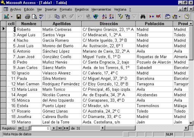Click the cell 'Málaga'
Image resolution: width=194 pixels, height=138 pixels.
[x=181, y=105]
